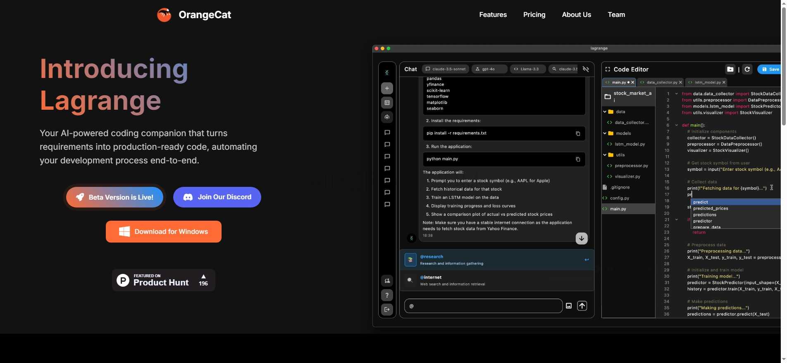The width and height of the screenshot is (787, 363).
Task: Close the main.py editor tab
Action: (632, 82)
